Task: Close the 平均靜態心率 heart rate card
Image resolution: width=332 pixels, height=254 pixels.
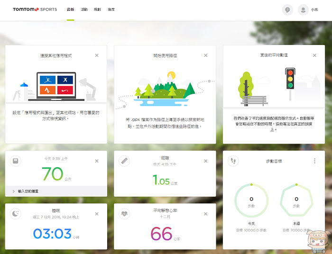Action: tap(205, 214)
